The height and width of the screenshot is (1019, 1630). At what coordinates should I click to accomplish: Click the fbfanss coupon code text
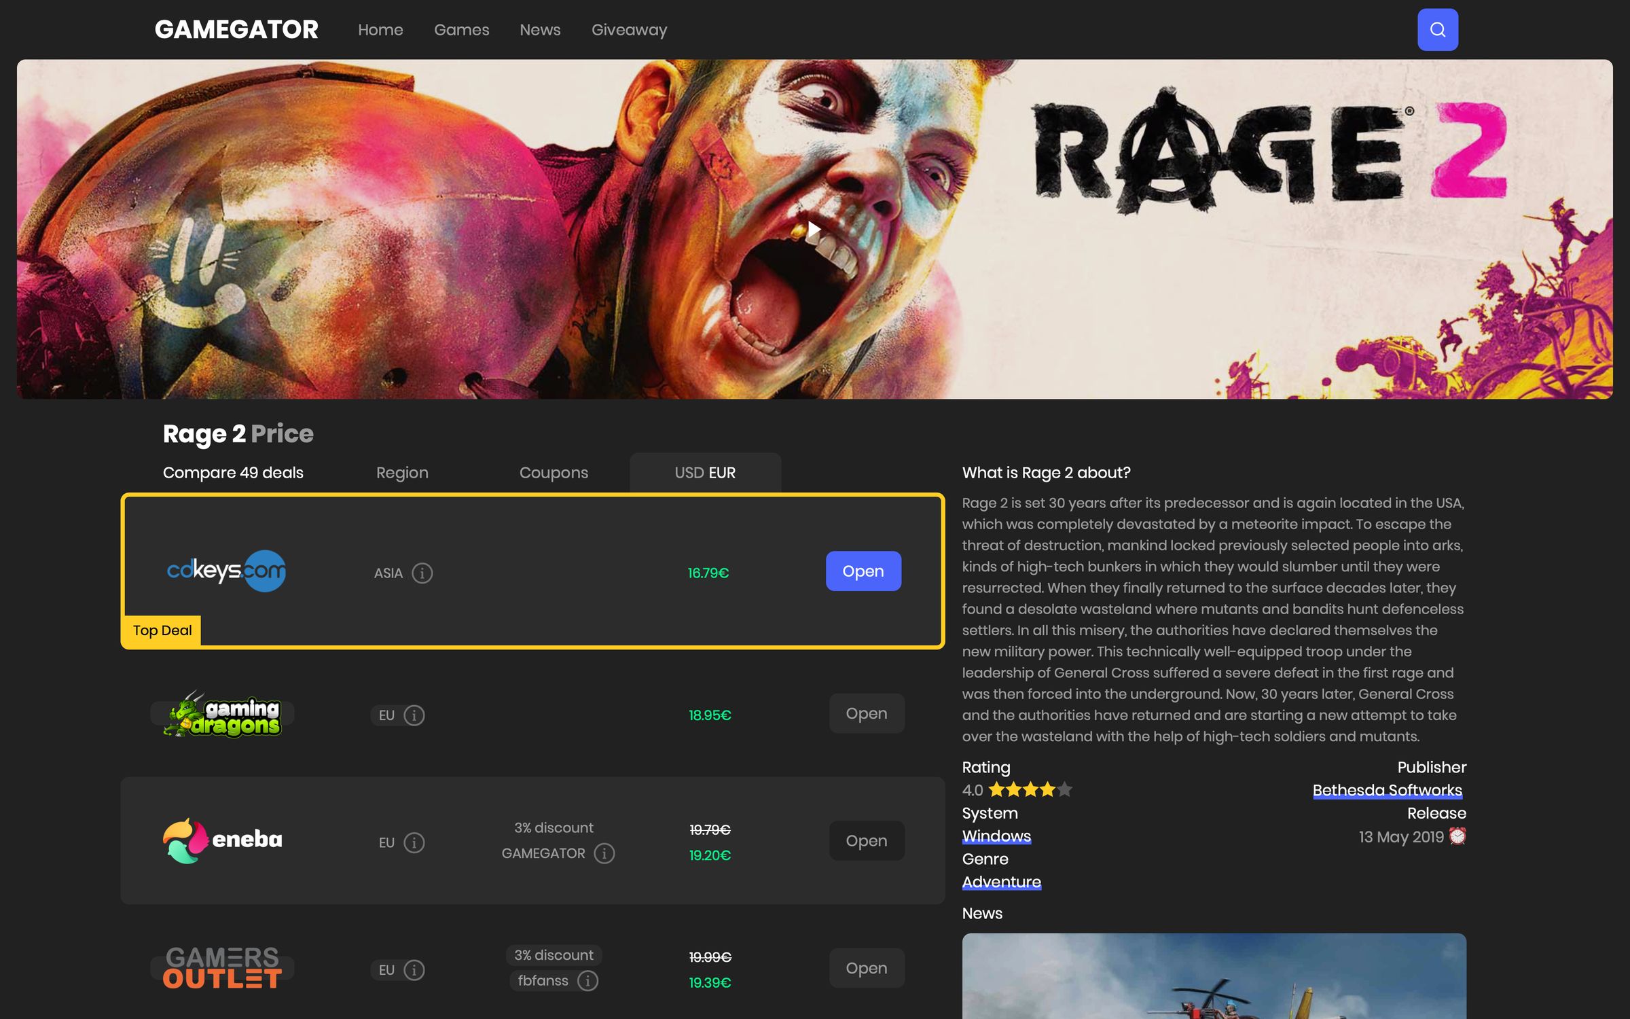pyautogui.click(x=543, y=981)
